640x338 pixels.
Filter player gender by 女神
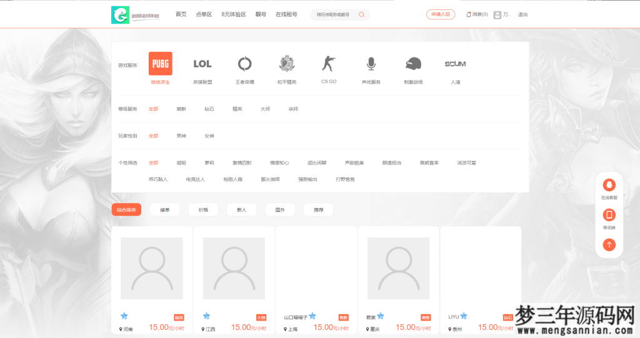point(209,136)
